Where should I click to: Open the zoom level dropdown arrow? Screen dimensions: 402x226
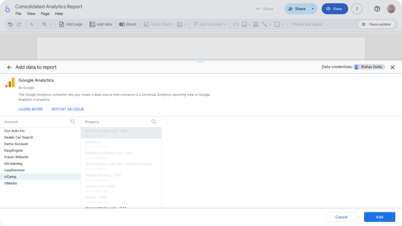[x=51, y=25]
